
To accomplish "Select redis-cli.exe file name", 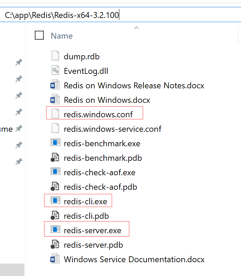I will click(x=86, y=201).
